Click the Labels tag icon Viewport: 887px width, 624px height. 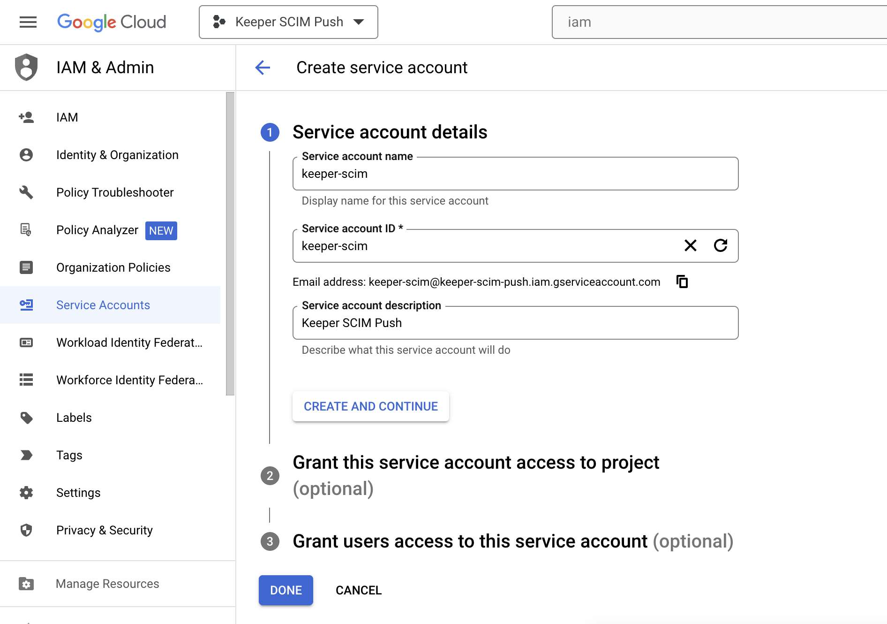26,418
